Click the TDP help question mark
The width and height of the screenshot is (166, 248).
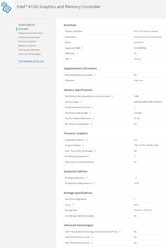click(71, 59)
